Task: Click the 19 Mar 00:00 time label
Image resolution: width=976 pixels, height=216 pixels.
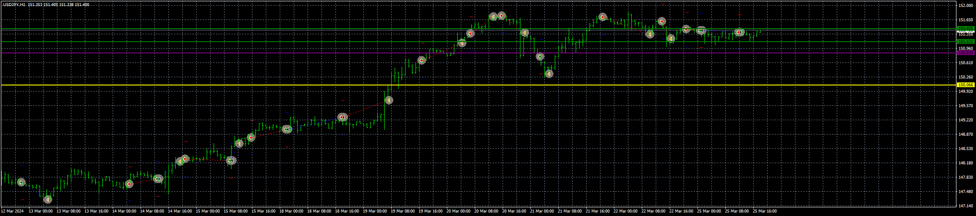Action: pos(375,211)
